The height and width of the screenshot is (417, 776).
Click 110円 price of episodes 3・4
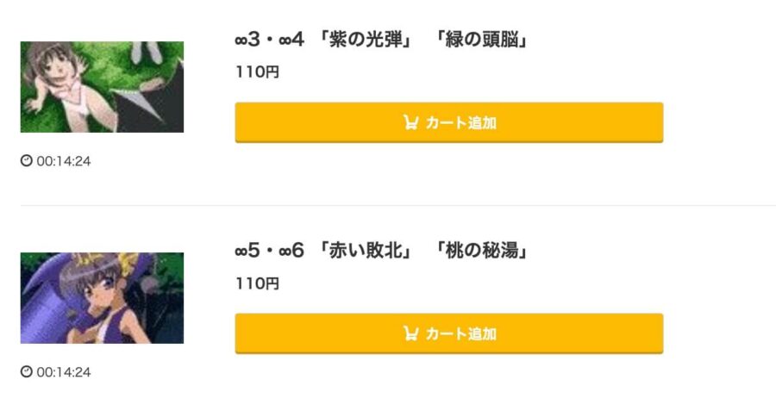257,72
